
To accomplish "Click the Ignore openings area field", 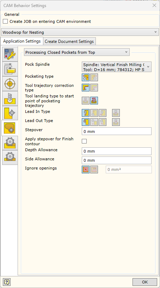I will [x=129, y=169].
